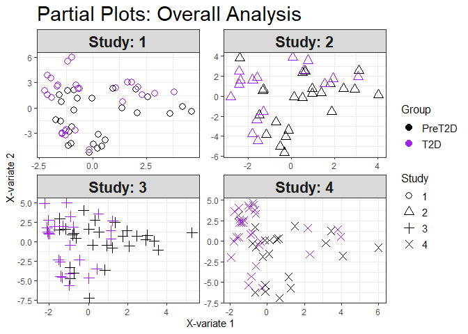Click the lowest plus marker in Study 3 panel
Image resolution: width=468 pixels, height=334 pixels.
click(89, 298)
